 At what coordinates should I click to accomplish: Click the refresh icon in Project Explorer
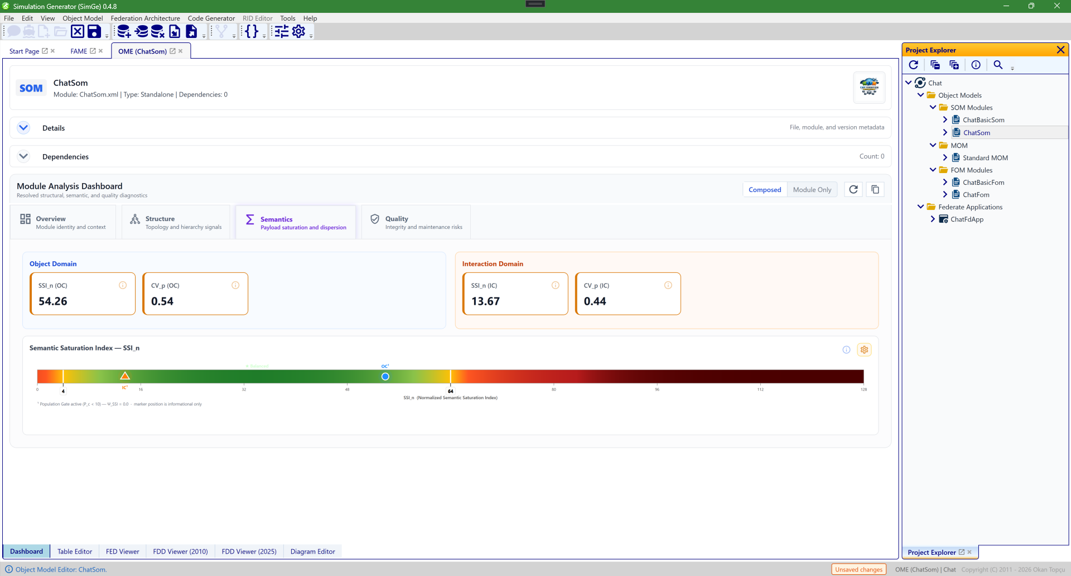914,65
